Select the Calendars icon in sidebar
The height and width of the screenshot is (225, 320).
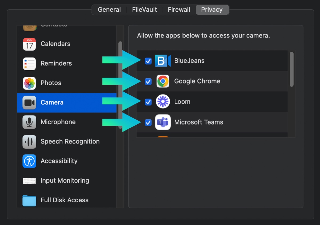pyautogui.click(x=29, y=44)
